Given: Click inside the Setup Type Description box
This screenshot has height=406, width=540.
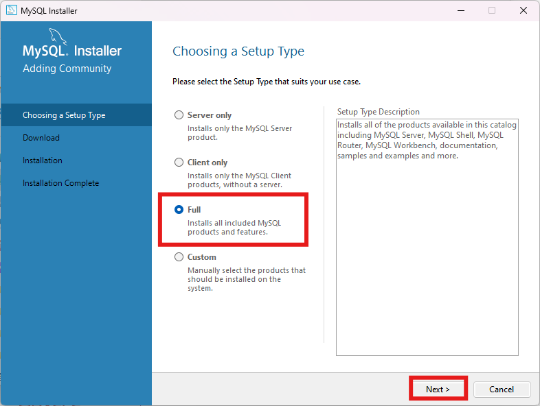Looking at the screenshot, I should click(x=427, y=237).
